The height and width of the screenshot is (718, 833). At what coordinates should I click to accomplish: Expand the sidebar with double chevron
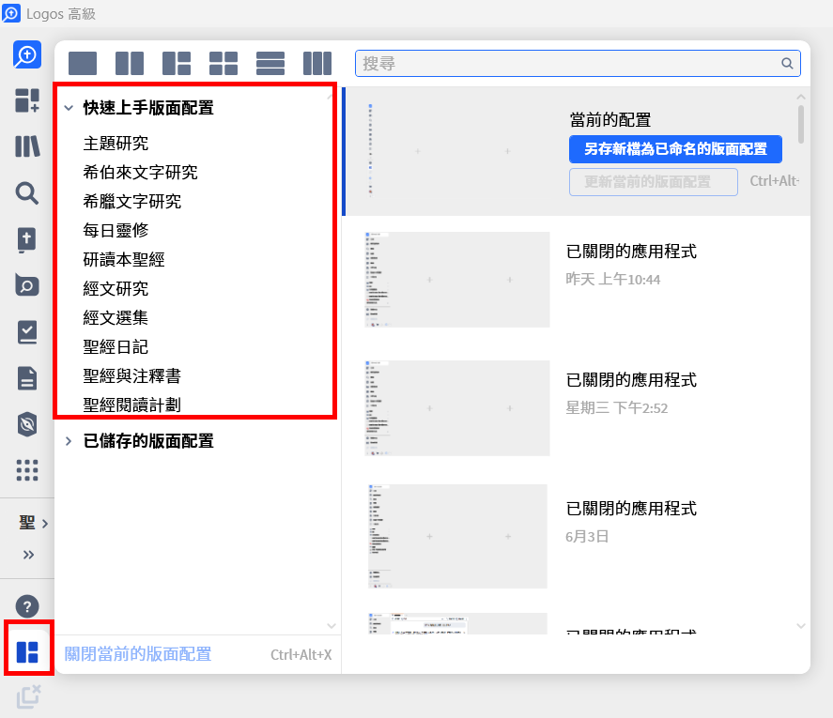(29, 555)
